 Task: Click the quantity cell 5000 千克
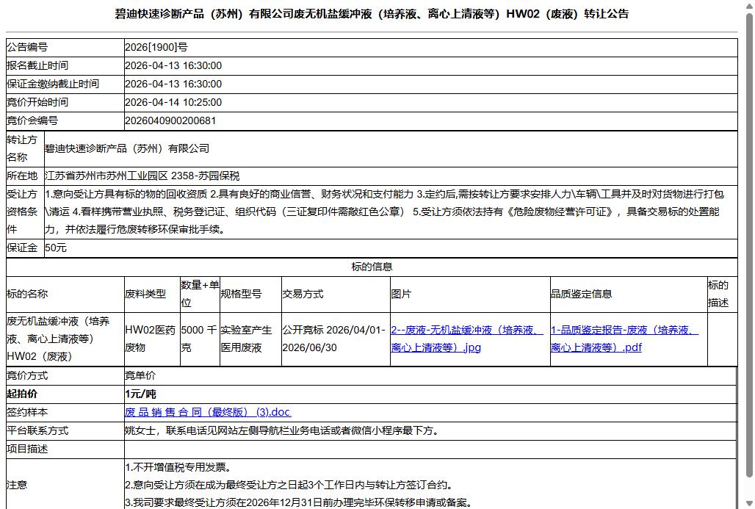click(199, 339)
